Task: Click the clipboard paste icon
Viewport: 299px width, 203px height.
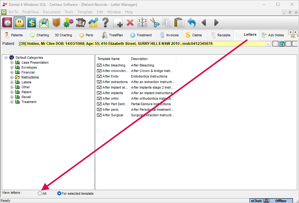Action: tap(179, 23)
